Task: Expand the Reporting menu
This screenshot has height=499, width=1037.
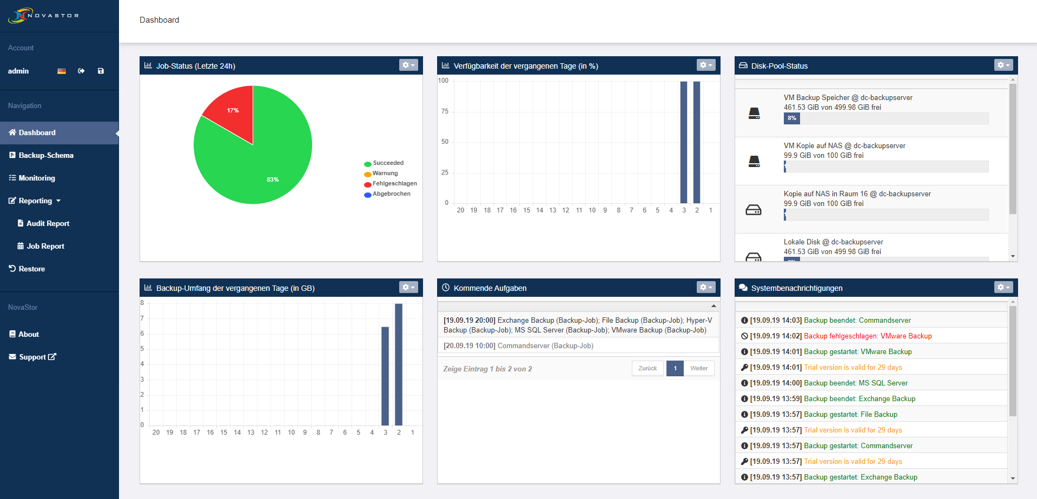Action: 35,201
